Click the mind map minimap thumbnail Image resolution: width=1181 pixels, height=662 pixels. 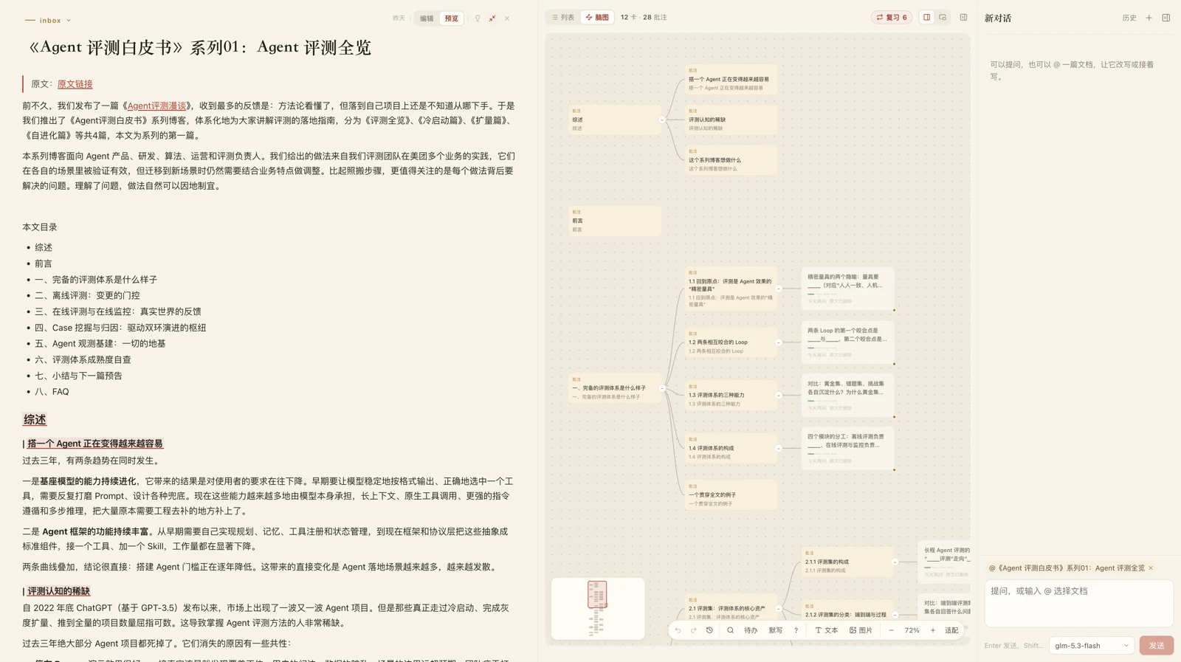[598, 609]
